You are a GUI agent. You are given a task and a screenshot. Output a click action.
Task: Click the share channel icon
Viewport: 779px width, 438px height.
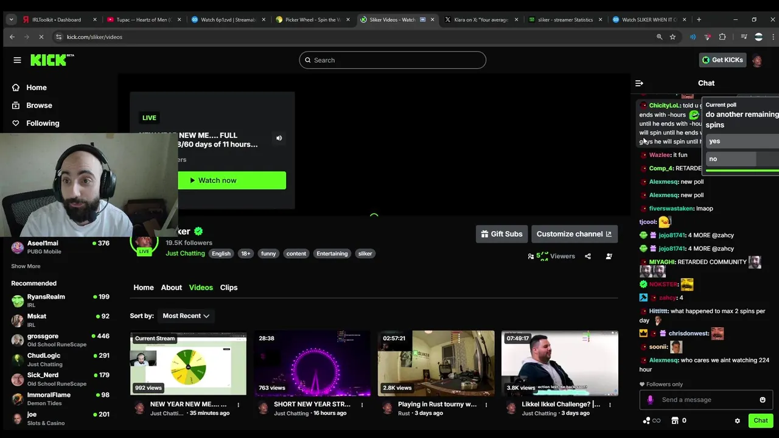588,257
